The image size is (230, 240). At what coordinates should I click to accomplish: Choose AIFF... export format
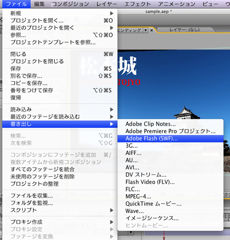point(171,153)
